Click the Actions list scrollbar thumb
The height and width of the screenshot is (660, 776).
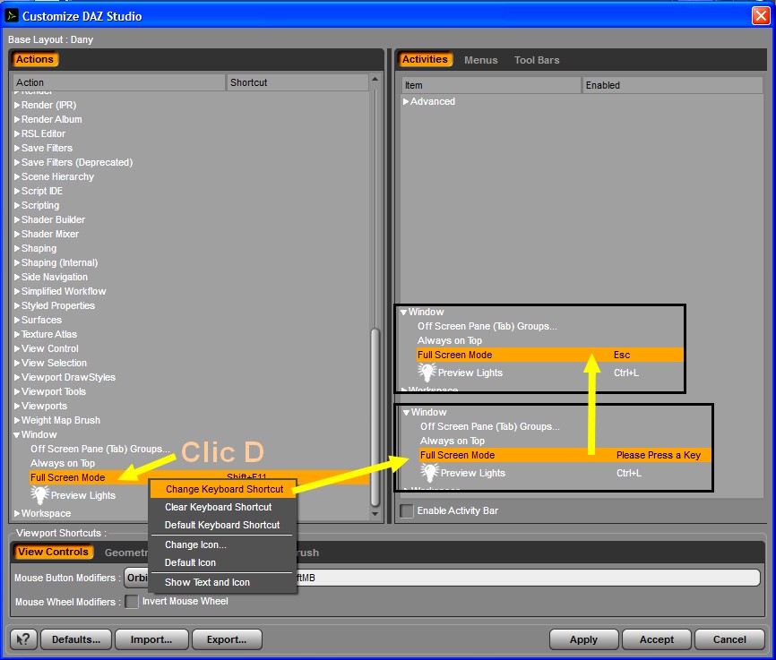[375, 417]
